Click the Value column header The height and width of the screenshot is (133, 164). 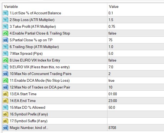(x=114, y=6)
